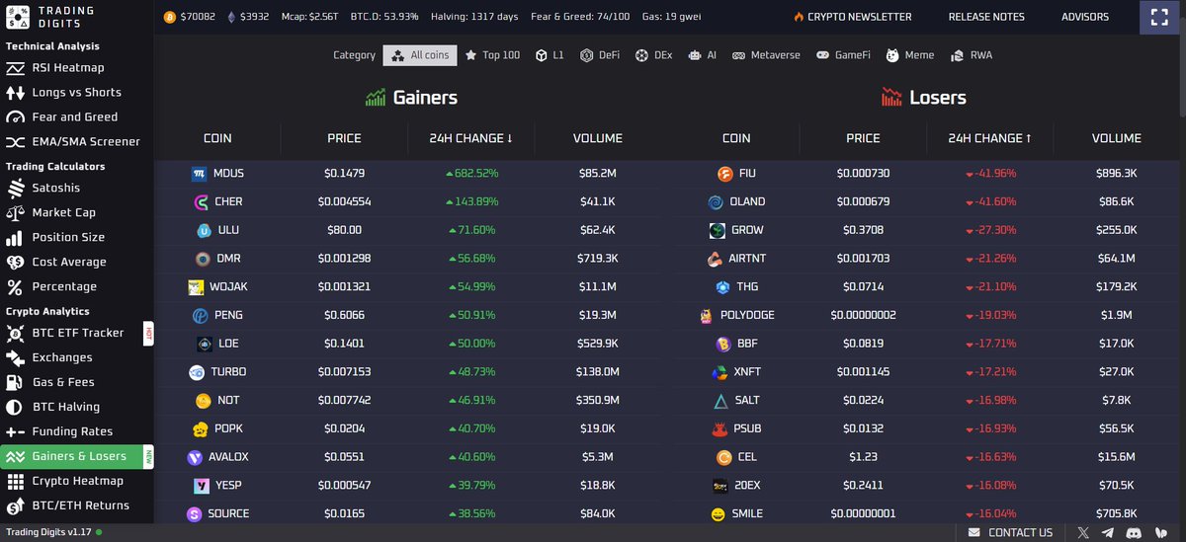Click the MDUS coin icon
This screenshot has height=542, width=1186.
point(199,174)
